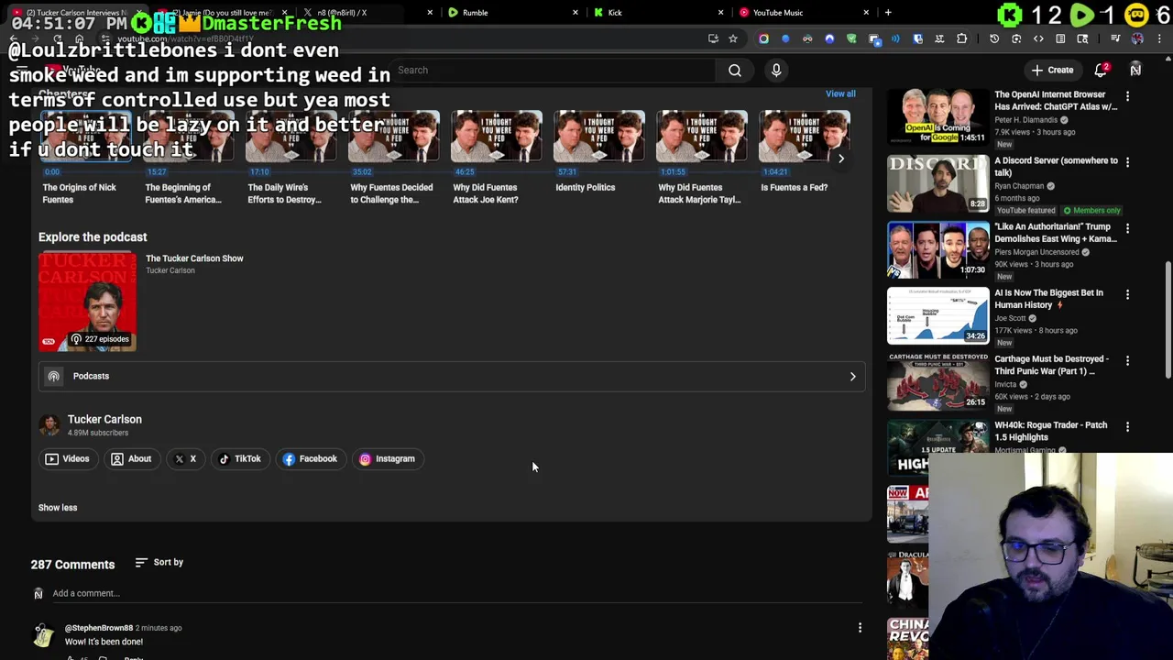Screen dimensions: 1173x660
Task: Open the OpenAI Internet Browser video thumbnail
Action: point(937,117)
